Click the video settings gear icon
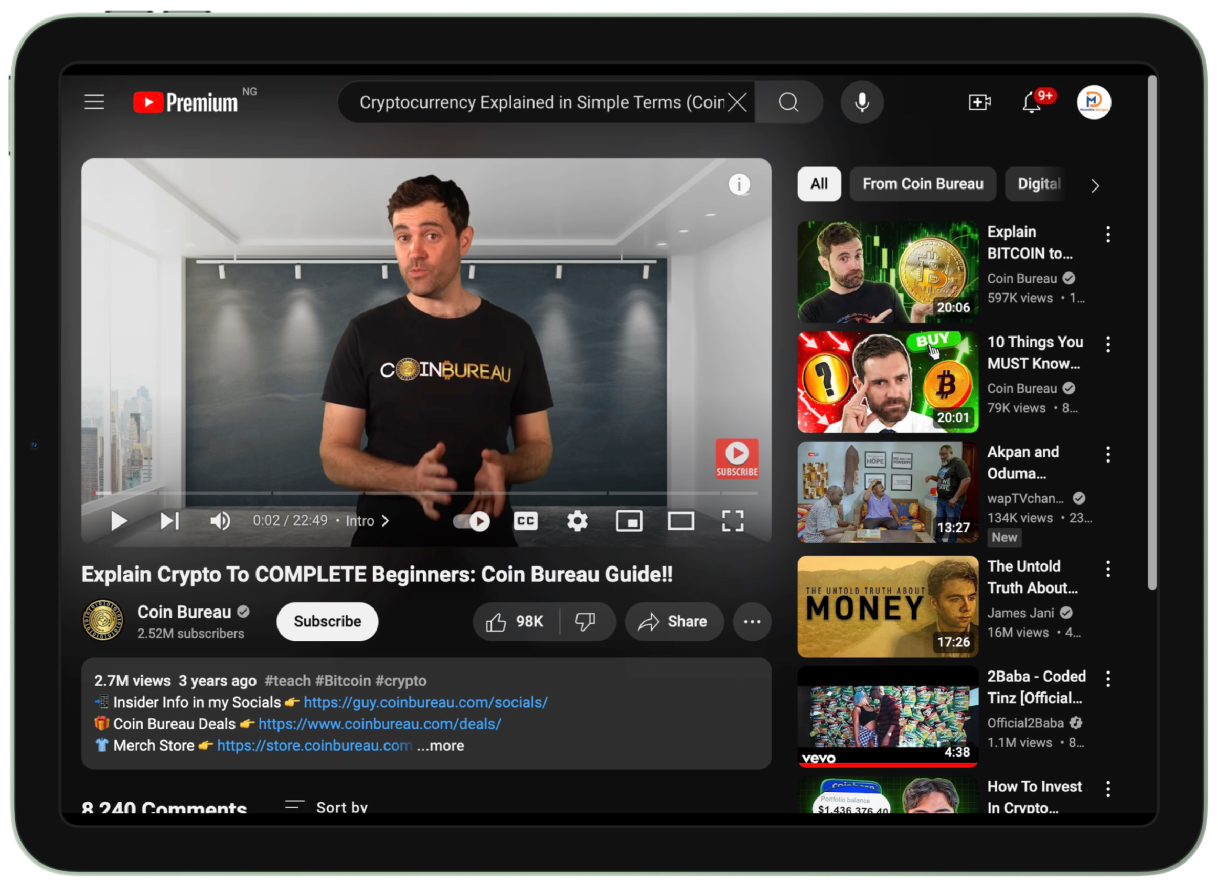The height and width of the screenshot is (882, 1218). [576, 519]
